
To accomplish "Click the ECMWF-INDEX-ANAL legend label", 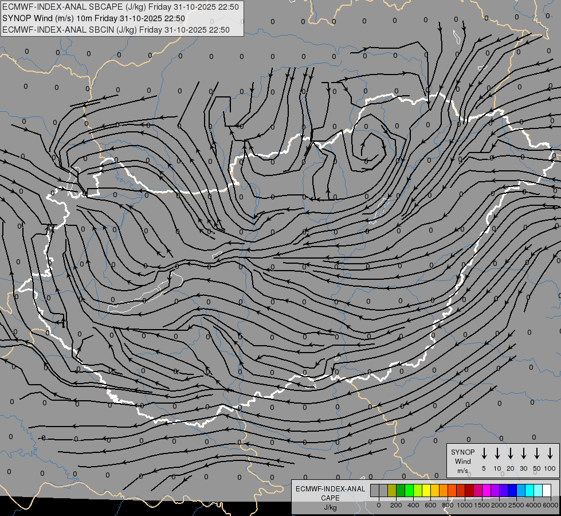I will pos(330,489).
